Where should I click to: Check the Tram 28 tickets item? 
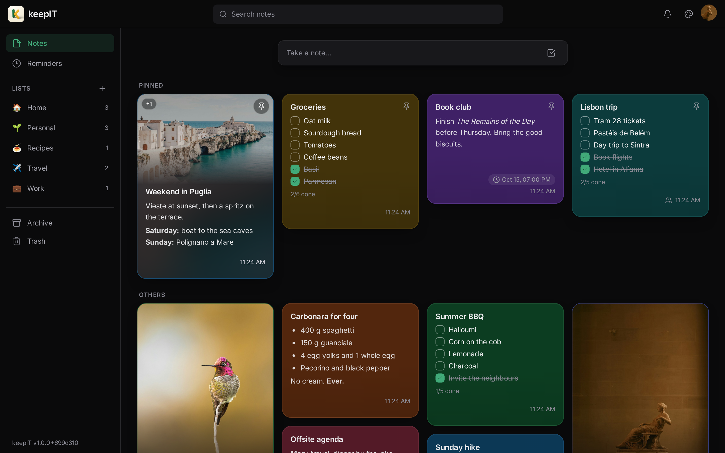click(x=585, y=121)
